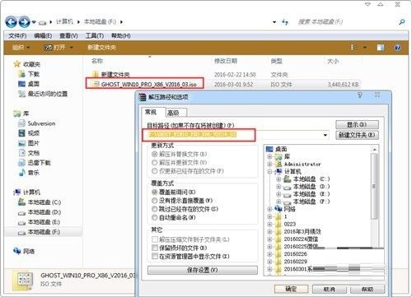Click 确定 button
Viewport: 412px width, 297px height.
291,289
